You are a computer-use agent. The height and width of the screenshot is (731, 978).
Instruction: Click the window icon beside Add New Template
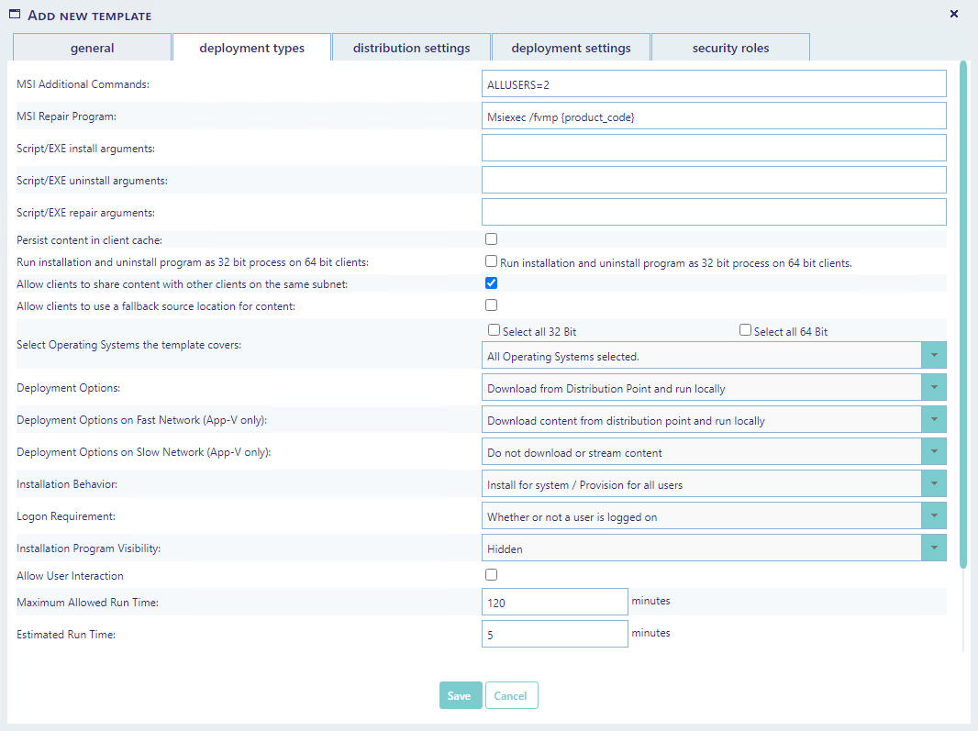[x=15, y=15]
